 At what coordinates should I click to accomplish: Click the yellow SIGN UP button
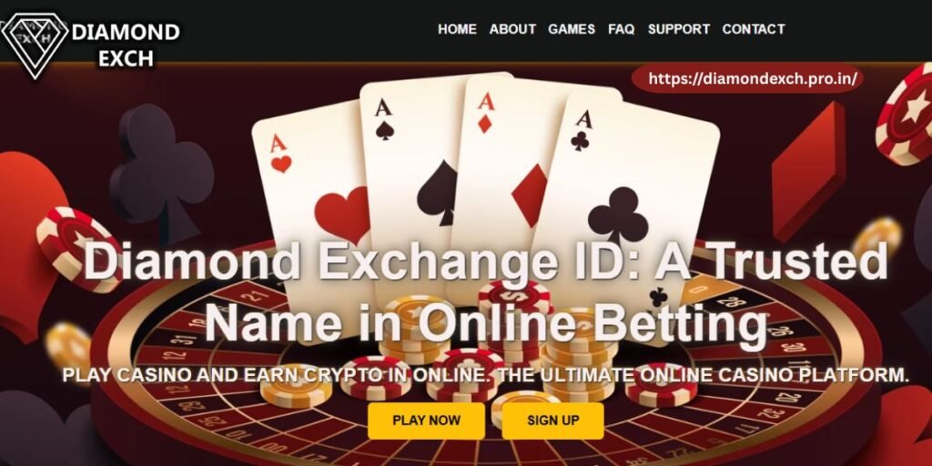point(552,420)
